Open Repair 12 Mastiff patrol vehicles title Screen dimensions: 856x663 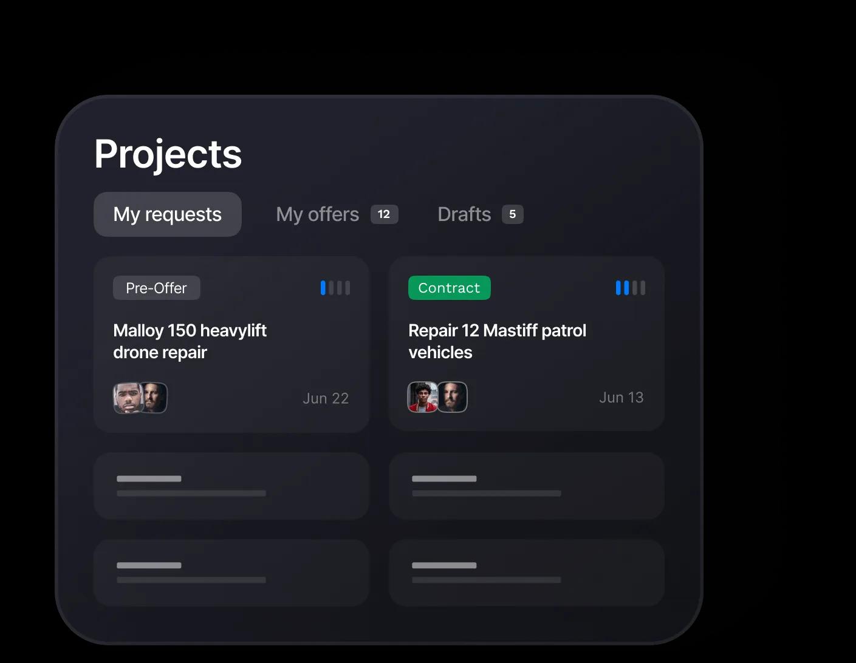(497, 341)
